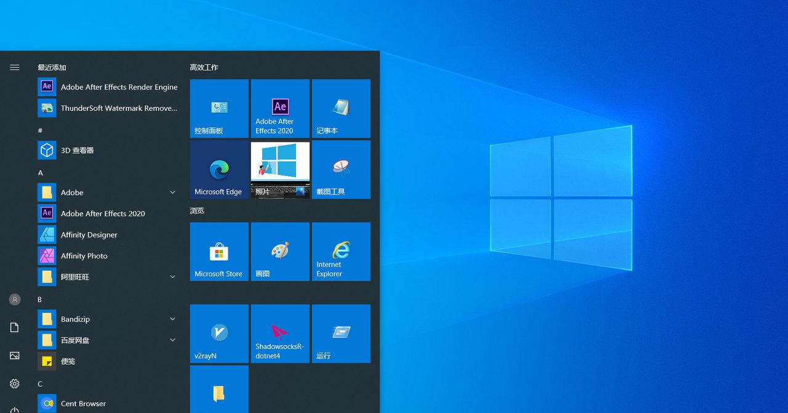
Task: Select the 浏览 tile group title
Action: [197, 211]
